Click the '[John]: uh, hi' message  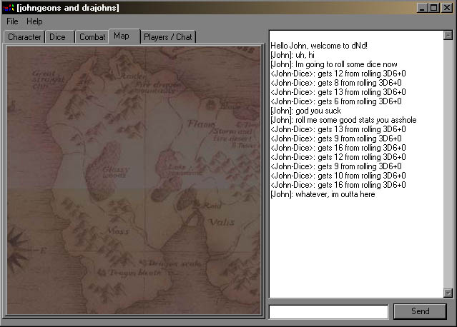point(293,55)
